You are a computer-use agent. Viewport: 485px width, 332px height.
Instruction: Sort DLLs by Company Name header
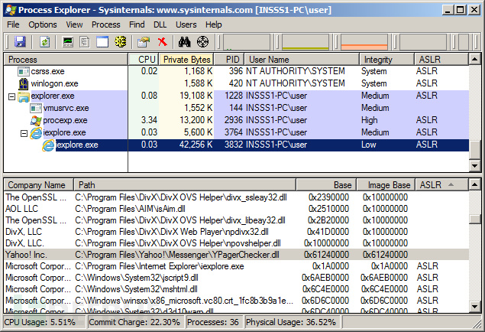(39, 185)
